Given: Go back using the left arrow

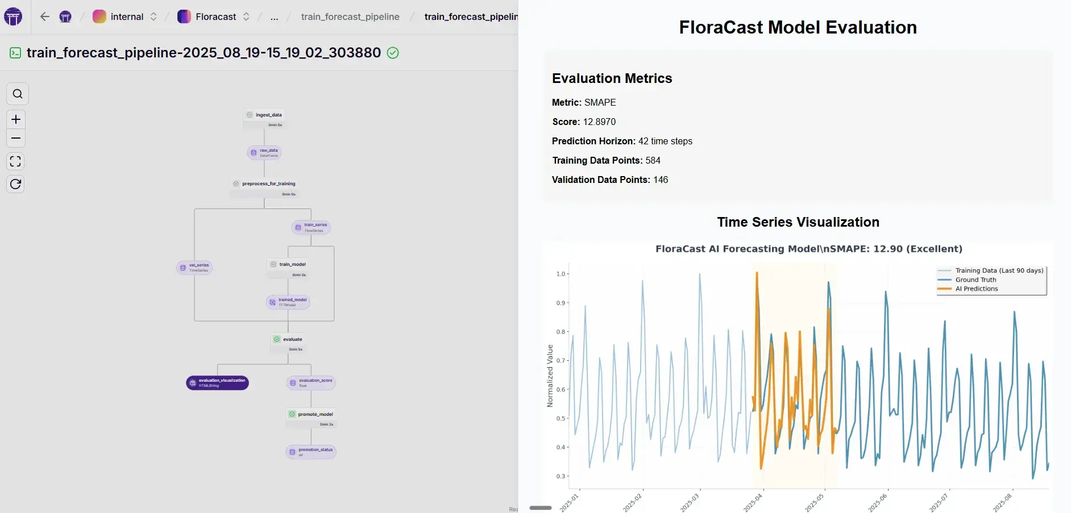Looking at the screenshot, I should tap(45, 16).
